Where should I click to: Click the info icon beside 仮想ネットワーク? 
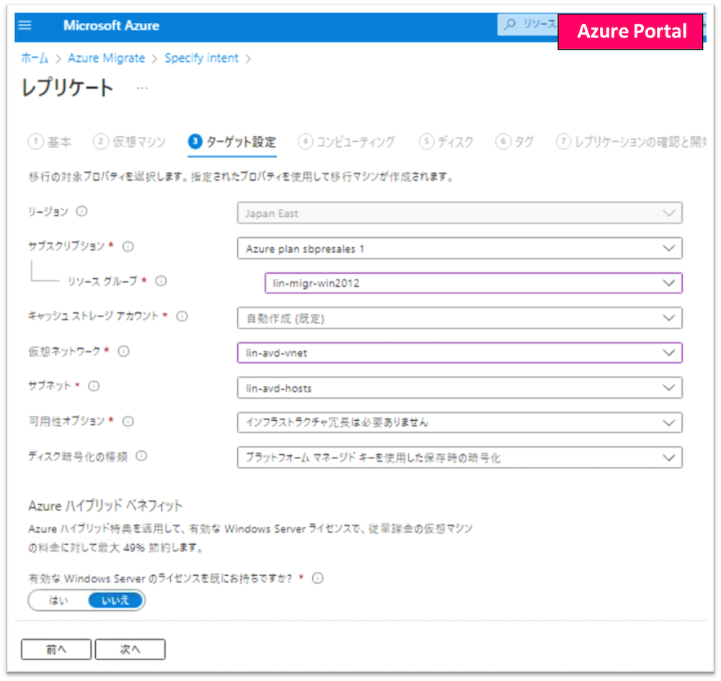click(123, 351)
